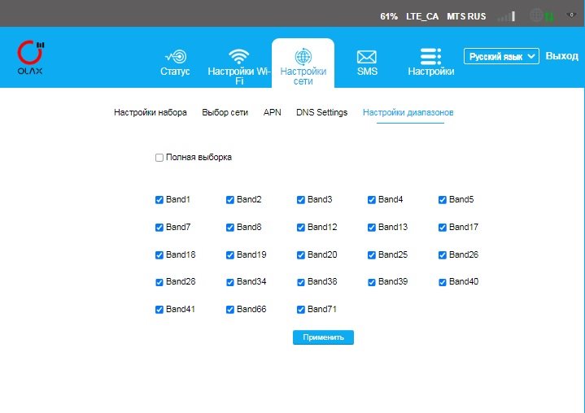
Task: Click the OLAX logo
Action: 31,57
